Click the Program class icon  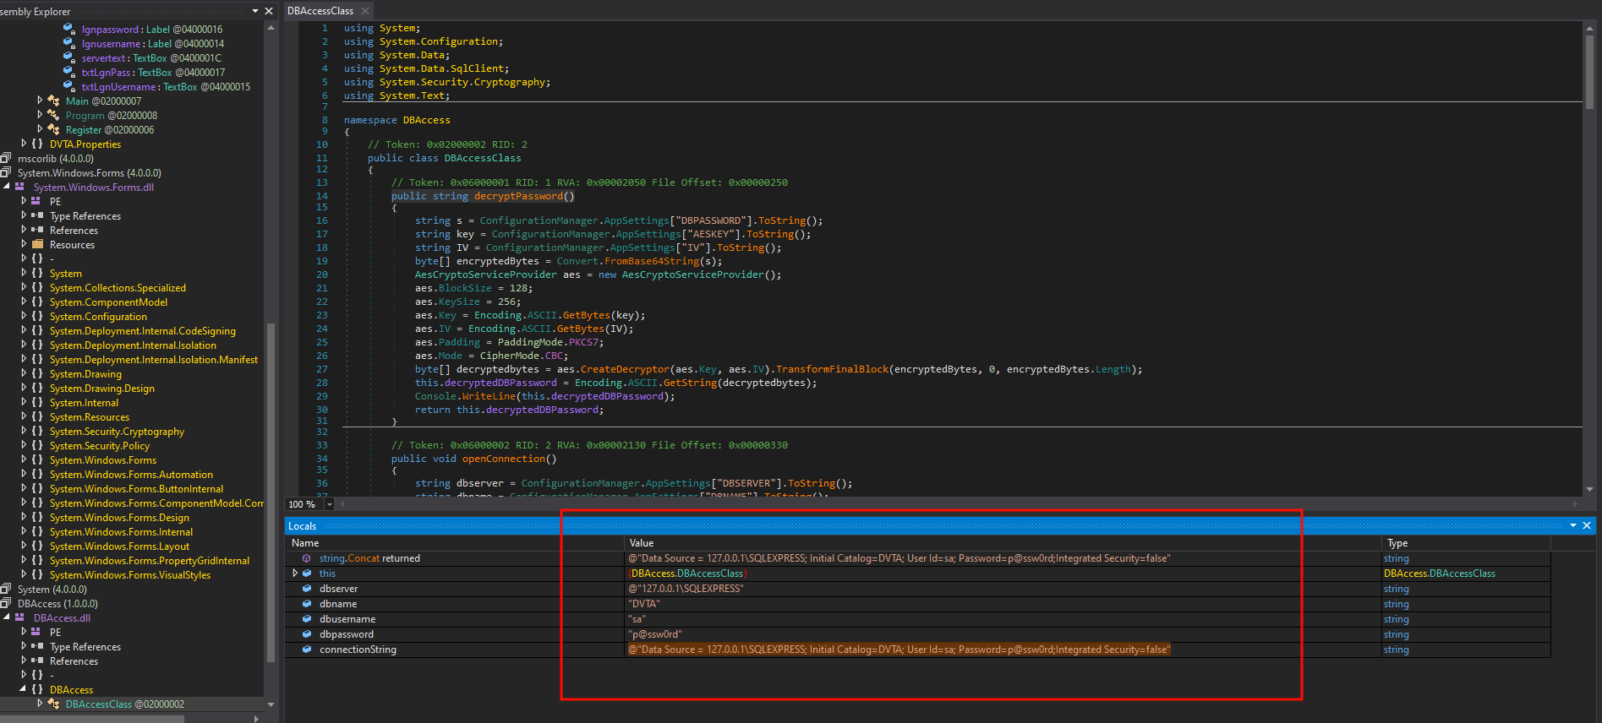point(53,115)
